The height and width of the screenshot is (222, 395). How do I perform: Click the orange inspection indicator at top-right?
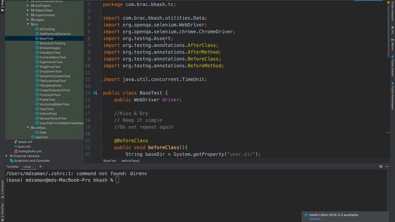click(x=388, y=2)
